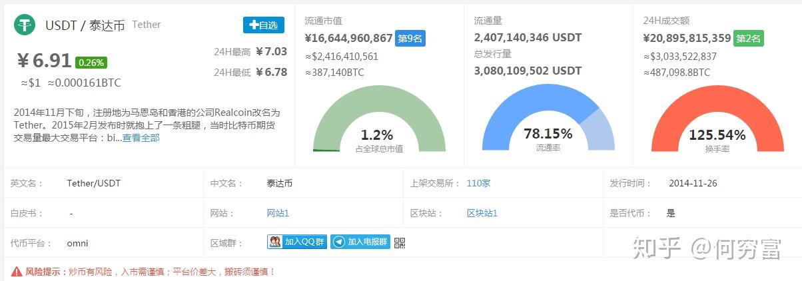Click the 2,407,140,346 USDT circulating supply
This screenshot has height=281, width=802.
[x=528, y=37]
